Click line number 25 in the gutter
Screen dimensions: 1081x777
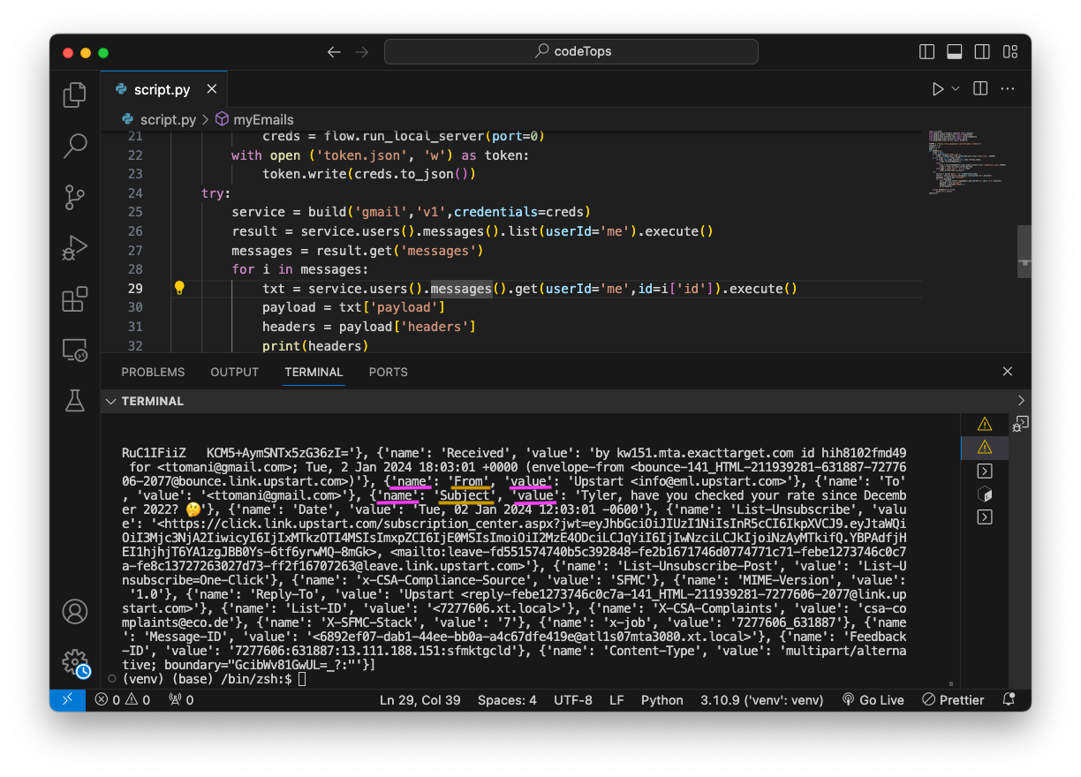134,212
